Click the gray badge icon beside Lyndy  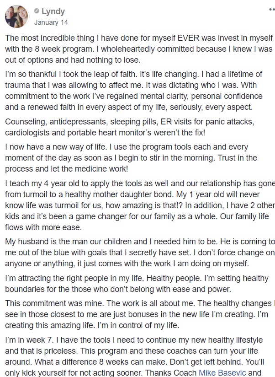tap(37, 11)
